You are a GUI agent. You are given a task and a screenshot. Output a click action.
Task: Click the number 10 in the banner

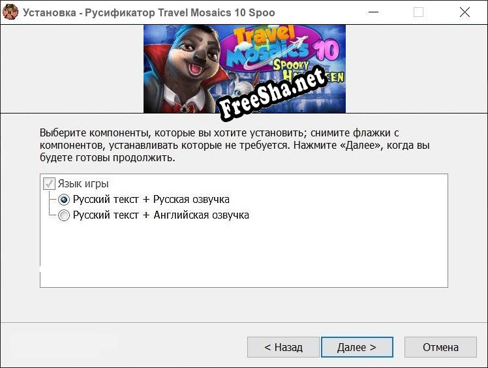pos(326,52)
